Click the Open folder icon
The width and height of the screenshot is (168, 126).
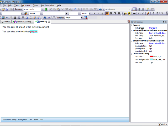[3, 9]
